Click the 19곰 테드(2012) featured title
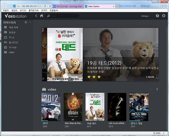Viewport: 169px width, 136px height. pos(104,63)
